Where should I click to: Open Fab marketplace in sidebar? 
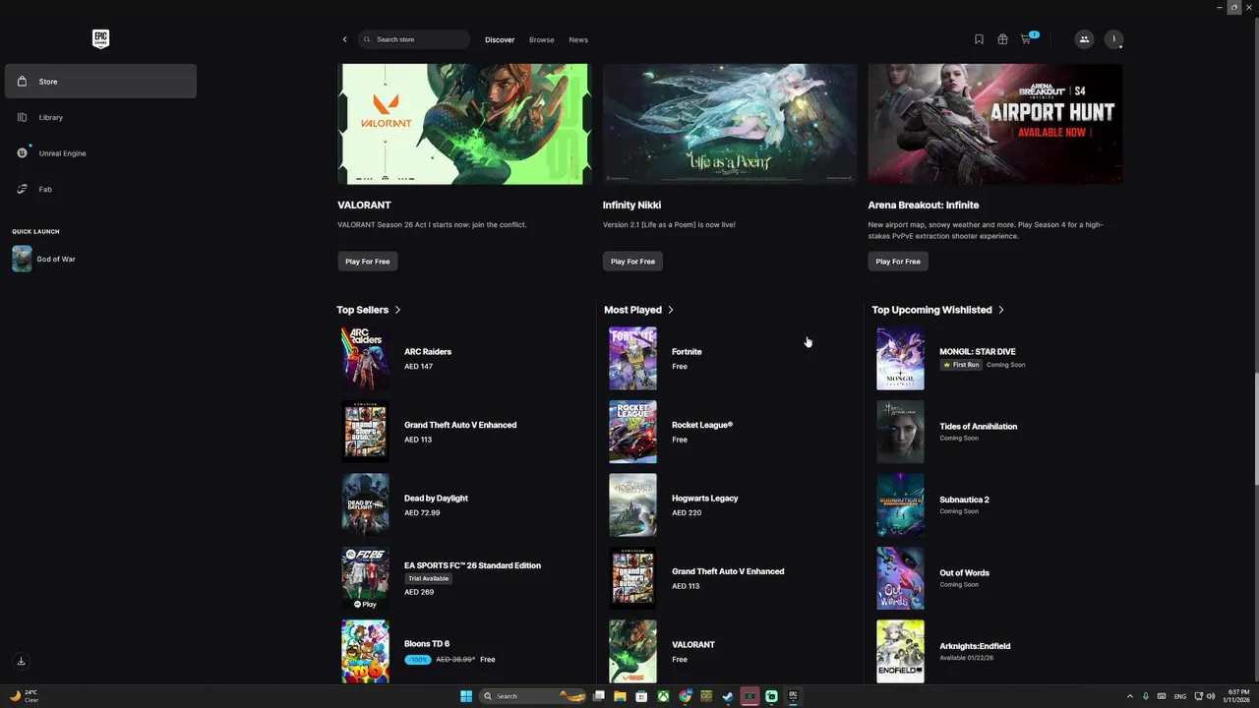pyautogui.click(x=100, y=189)
